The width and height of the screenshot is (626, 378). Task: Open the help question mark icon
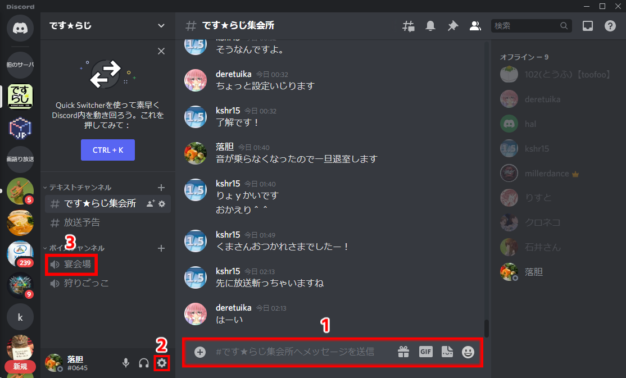(610, 26)
